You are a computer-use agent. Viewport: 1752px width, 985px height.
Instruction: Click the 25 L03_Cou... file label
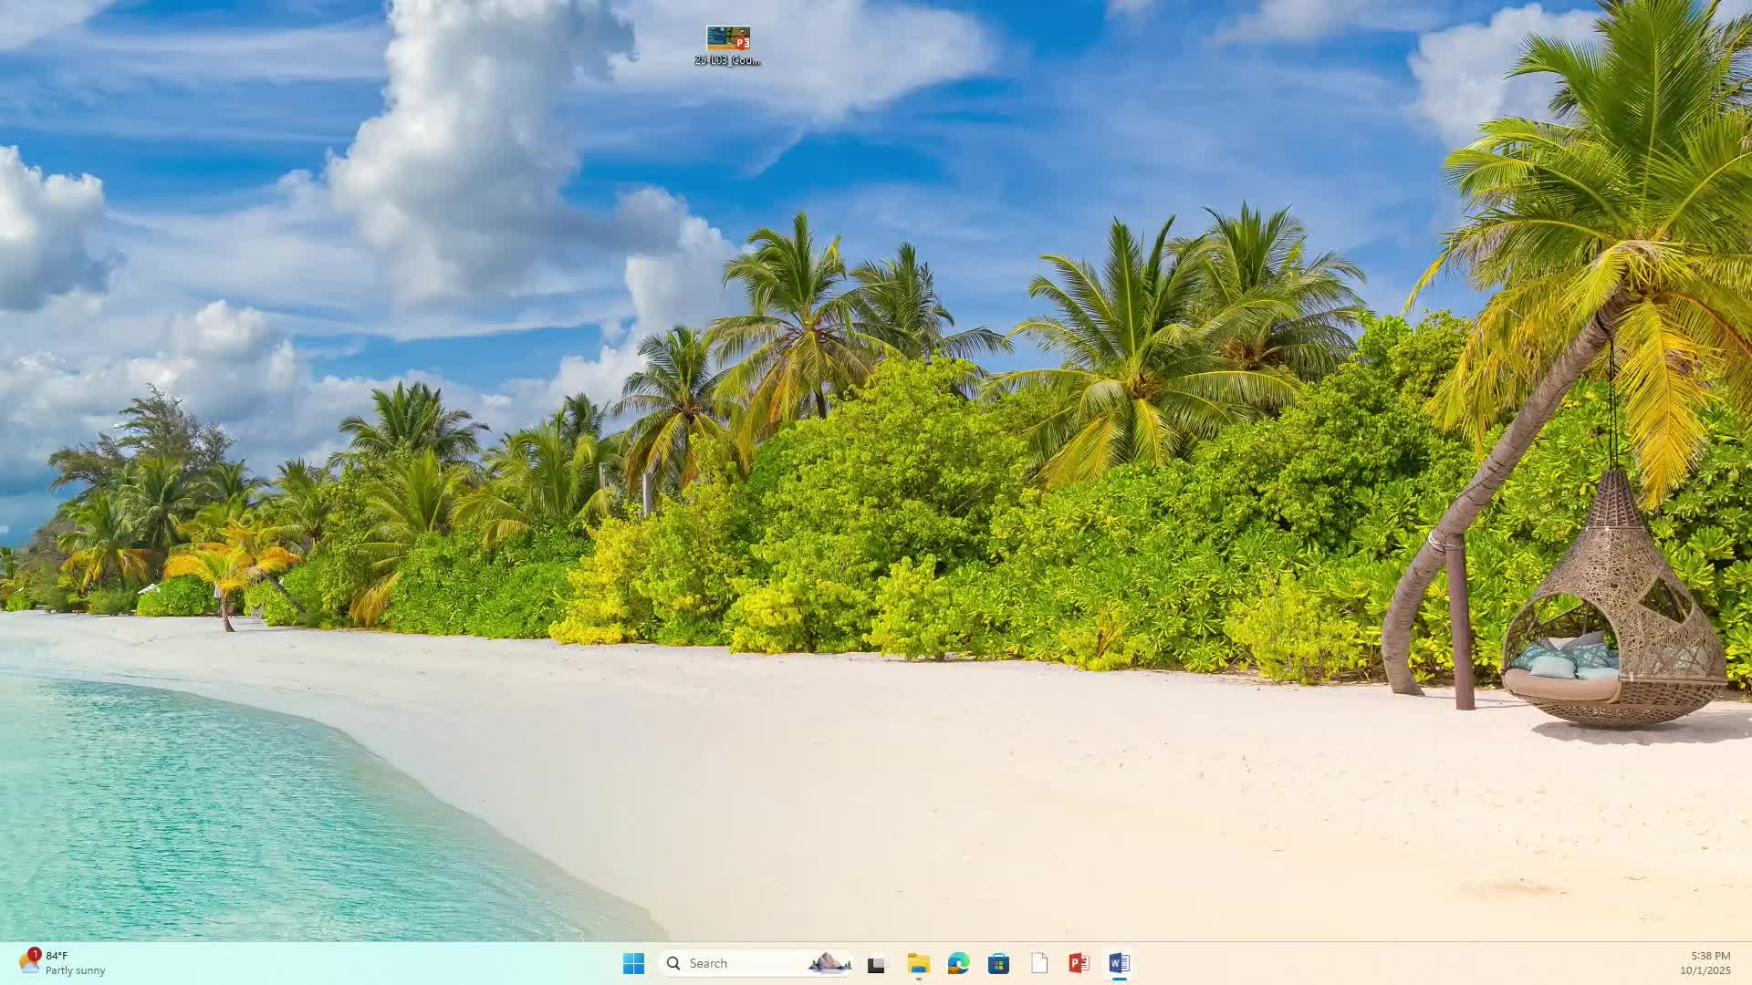727,60
